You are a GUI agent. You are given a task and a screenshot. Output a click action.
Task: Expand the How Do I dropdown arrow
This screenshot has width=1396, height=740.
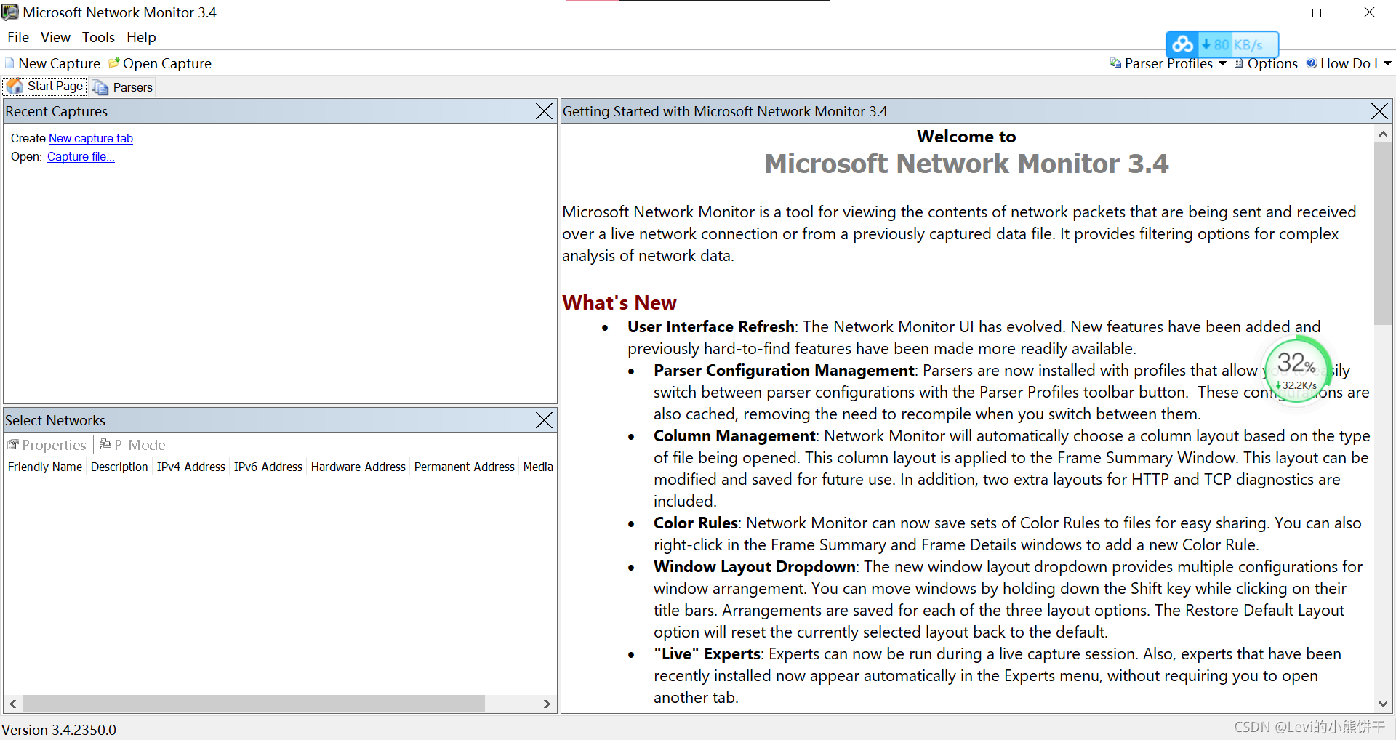[x=1387, y=64]
